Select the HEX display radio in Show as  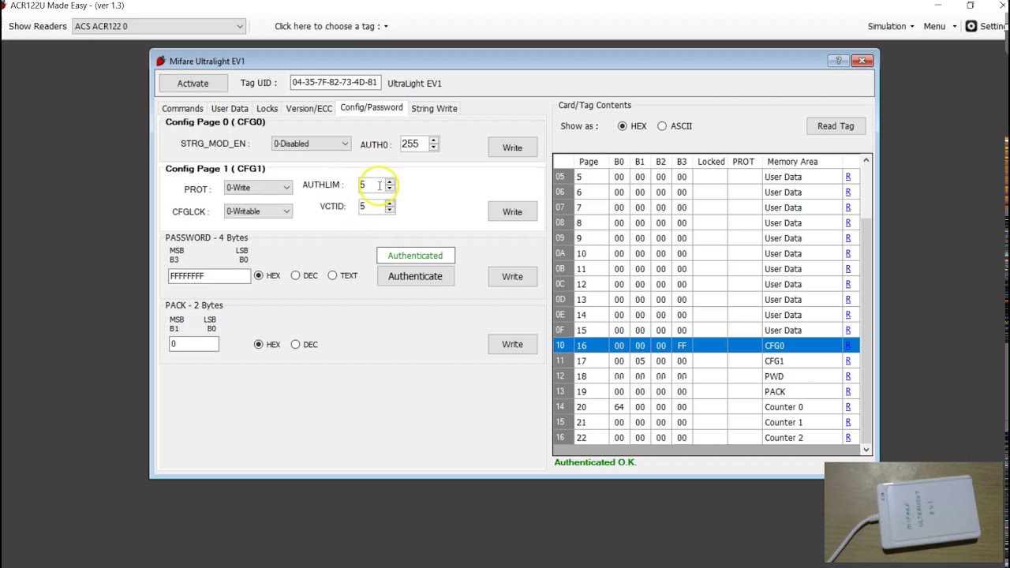(623, 126)
